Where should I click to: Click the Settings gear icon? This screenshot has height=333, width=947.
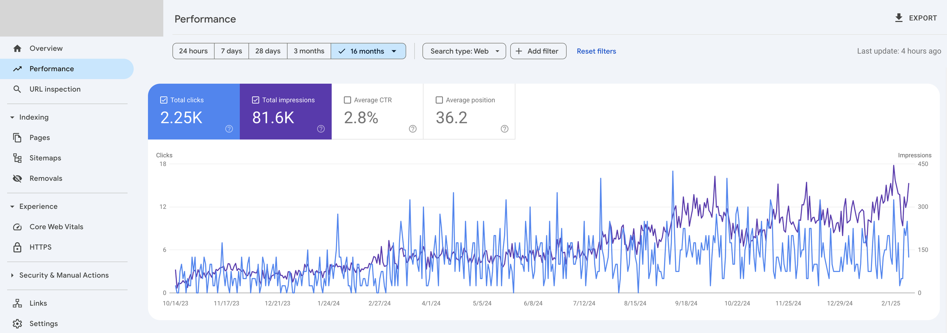click(x=17, y=324)
